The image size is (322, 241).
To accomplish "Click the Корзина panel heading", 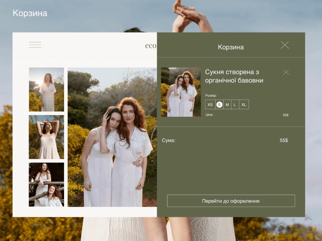I will pos(231,47).
